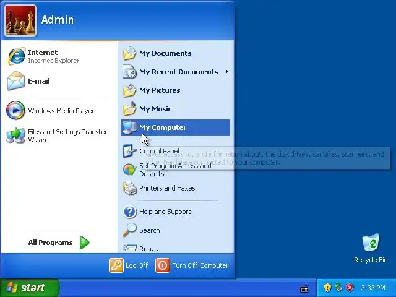Click the Help and Support question mark icon
The image size is (396, 297).
tap(129, 212)
